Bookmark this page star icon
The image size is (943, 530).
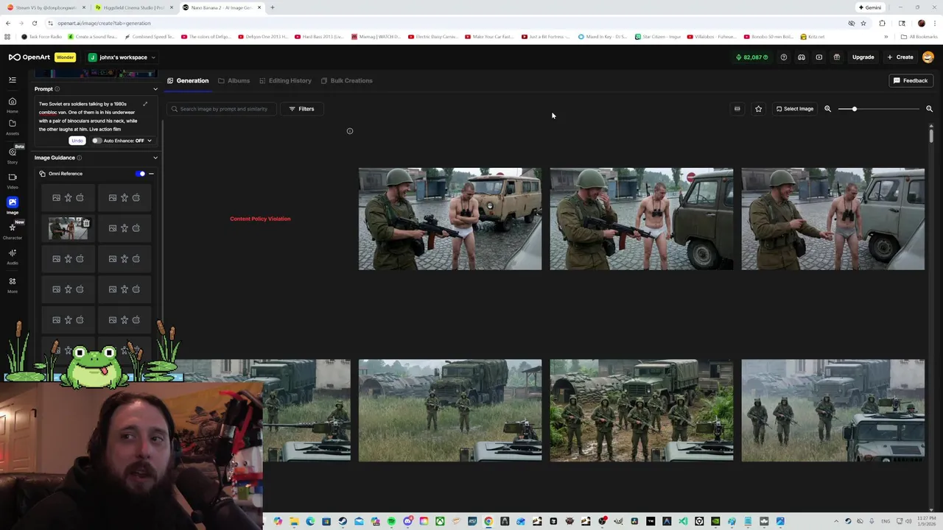863,23
